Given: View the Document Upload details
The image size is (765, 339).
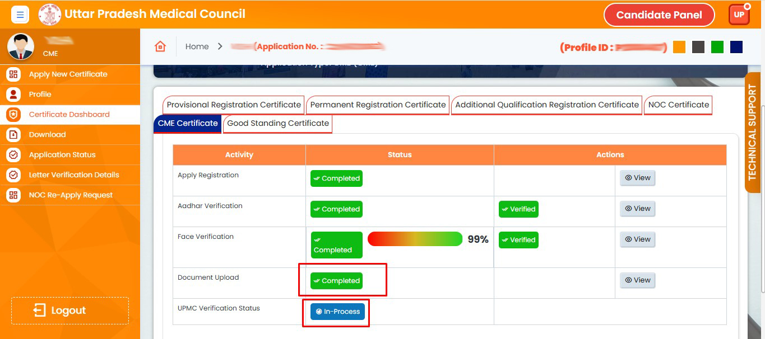Looking at the screenshot, I should pos(637,280).
